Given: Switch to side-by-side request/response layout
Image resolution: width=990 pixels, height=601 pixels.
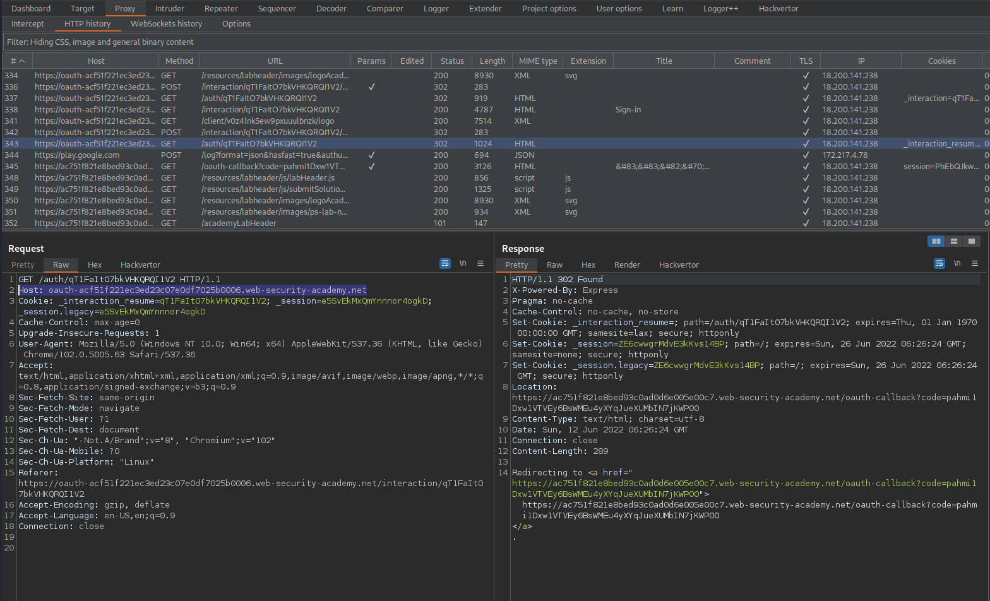Looking at the screenshot, I should pos(936,241).
